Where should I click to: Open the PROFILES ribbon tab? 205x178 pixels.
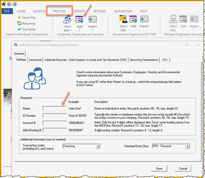coord(59,11)
